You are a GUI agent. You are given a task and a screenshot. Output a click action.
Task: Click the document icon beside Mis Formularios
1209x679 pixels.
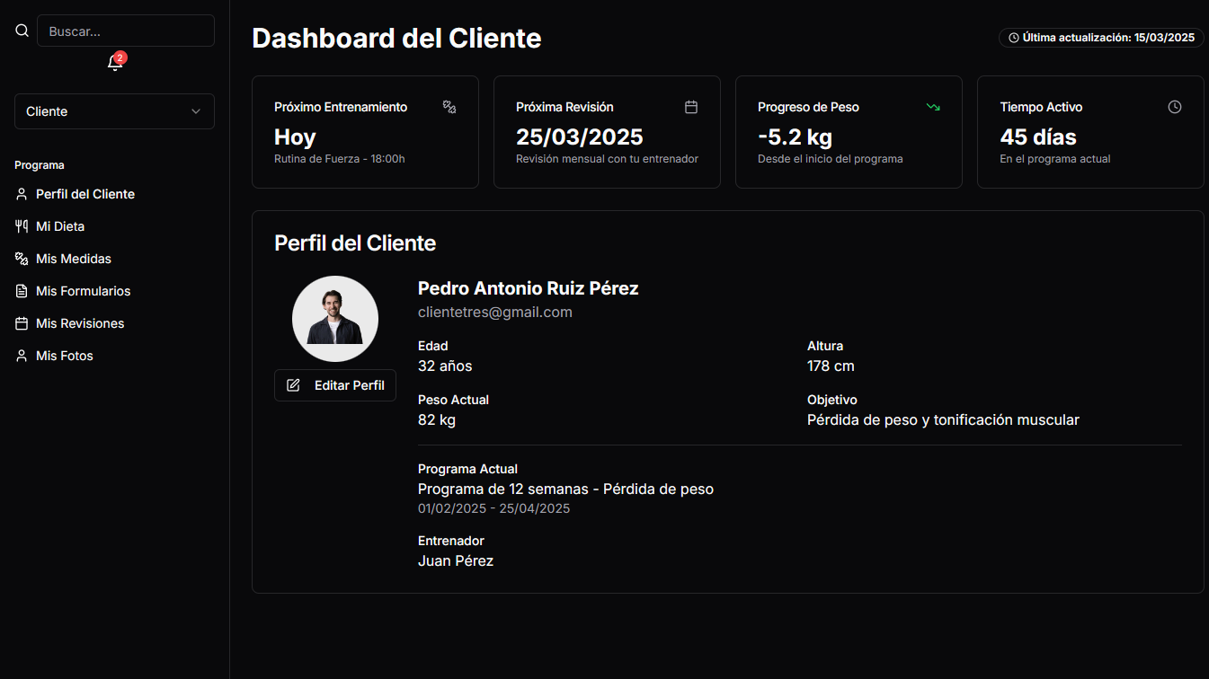click(x=22, y=291)
